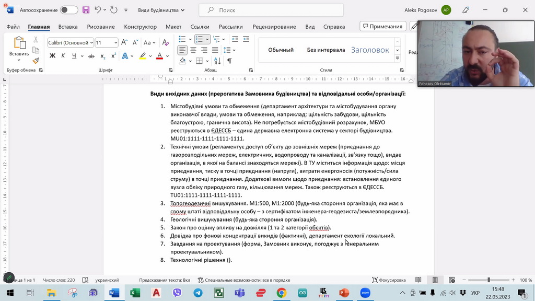The width and height of the screenshot is (535, 301).
Task: Open the Конструктор tab
Action: [140, 27]
